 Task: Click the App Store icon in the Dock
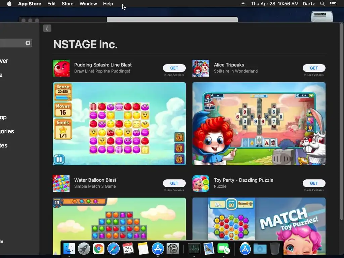coord(158,249)
